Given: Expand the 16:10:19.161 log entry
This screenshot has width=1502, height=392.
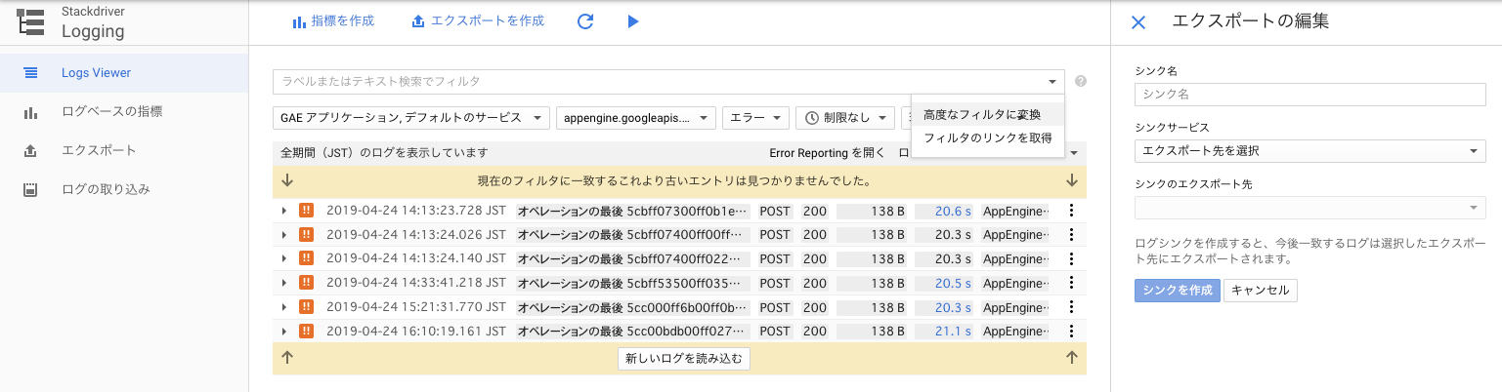Looking at the screenshot, I should point(284,332).
